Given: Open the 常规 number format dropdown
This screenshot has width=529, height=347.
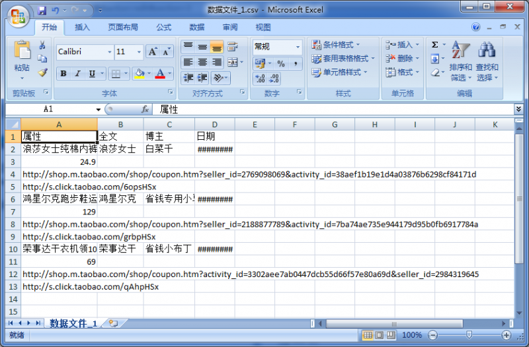Looking at the screenshot, I should point(298,47).
